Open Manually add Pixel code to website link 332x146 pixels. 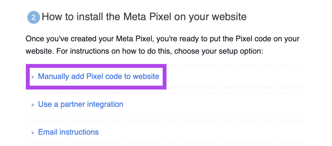(x=98, y=76)
